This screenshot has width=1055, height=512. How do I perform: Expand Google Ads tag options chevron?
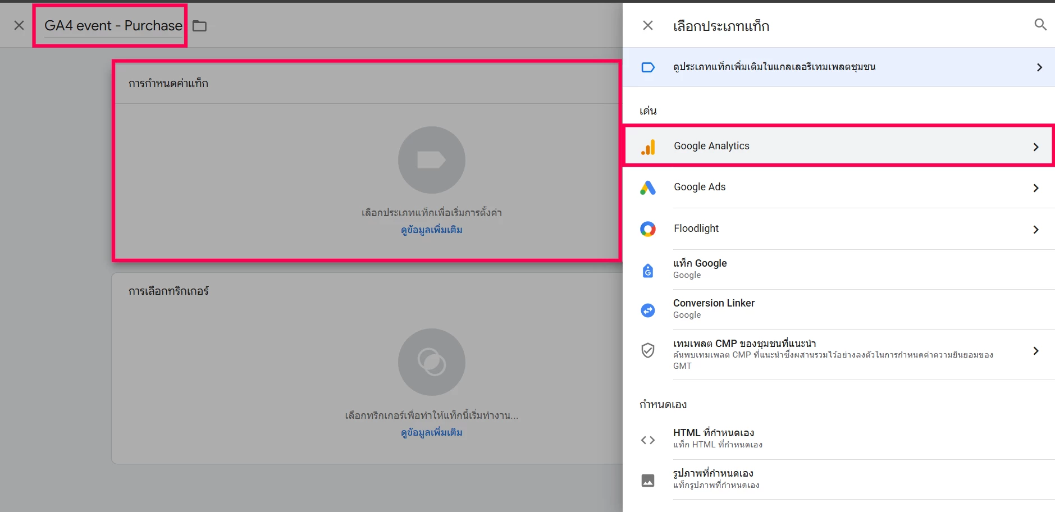[1036, 188]
